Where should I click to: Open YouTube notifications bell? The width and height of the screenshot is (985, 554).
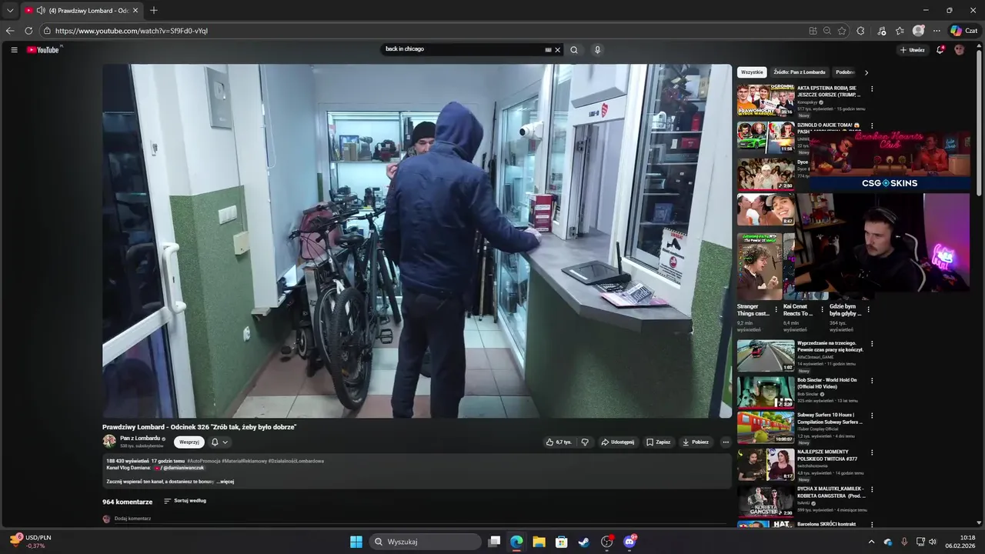click(x=940, y=50)
